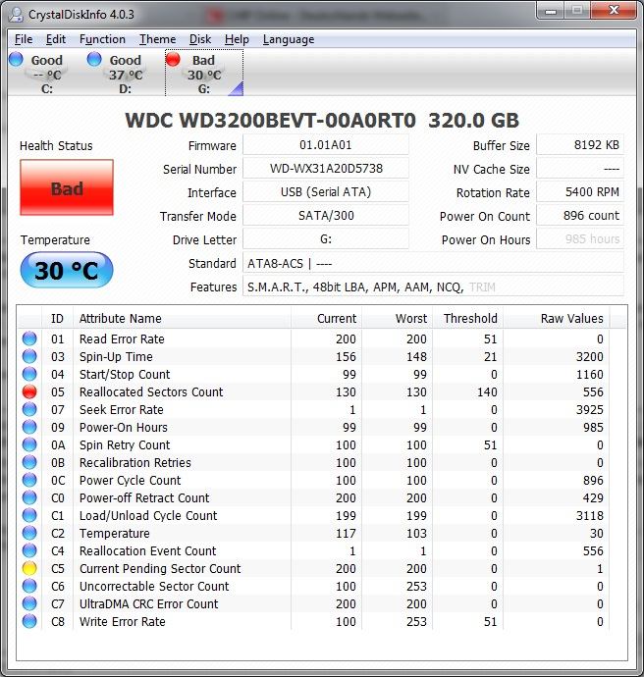Image resolution: width=644 pixels, height=677 pixels.
Task: Click the blue status orb for drive C:
Action: click(x=16, y=59)
